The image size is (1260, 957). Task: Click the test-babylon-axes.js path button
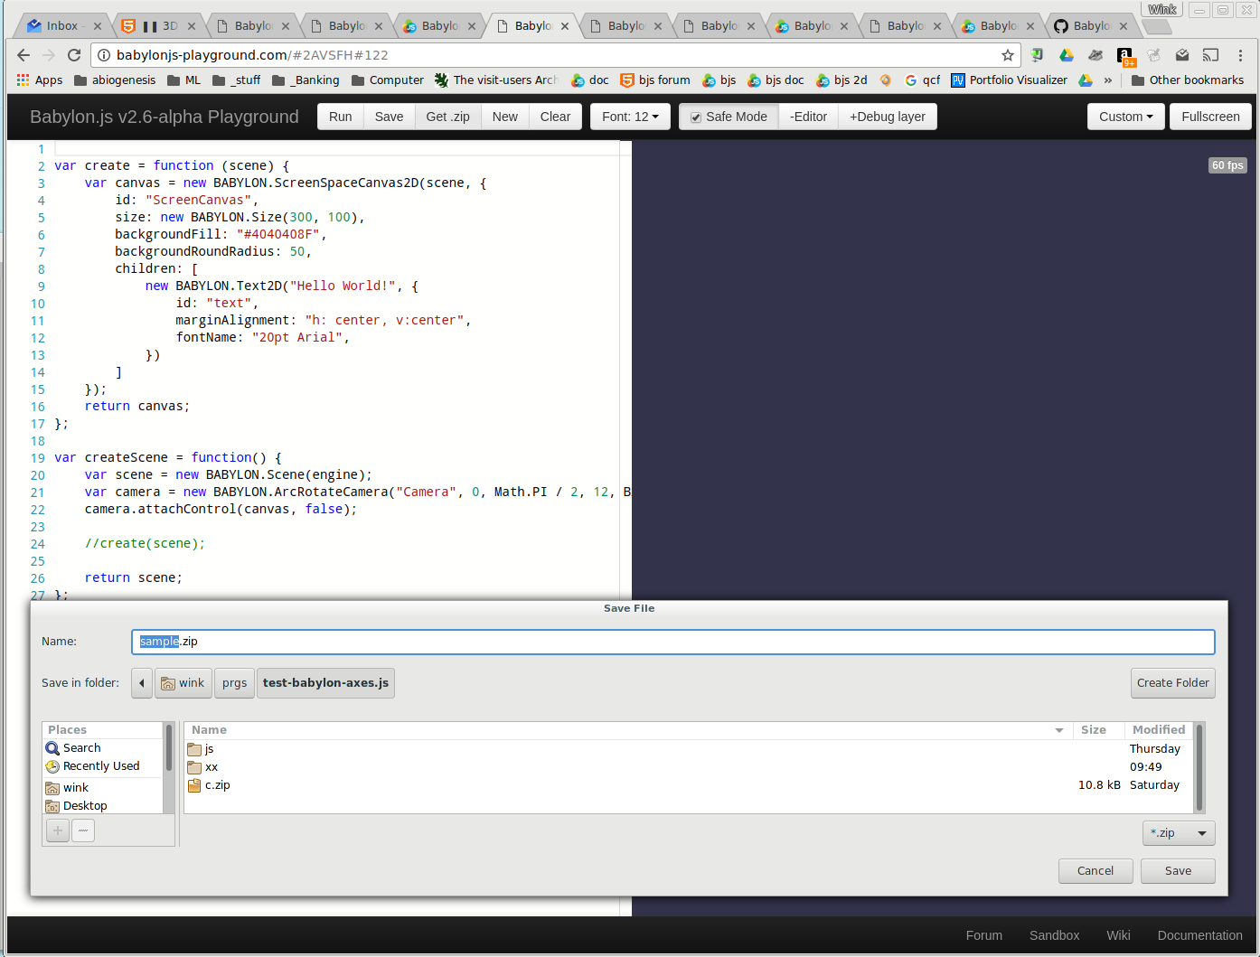point(325,683)
